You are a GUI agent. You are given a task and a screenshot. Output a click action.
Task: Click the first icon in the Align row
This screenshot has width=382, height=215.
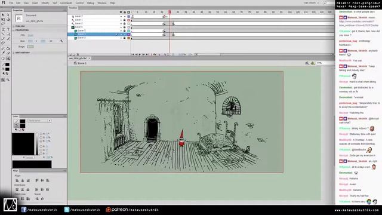[x=17, y=180]
